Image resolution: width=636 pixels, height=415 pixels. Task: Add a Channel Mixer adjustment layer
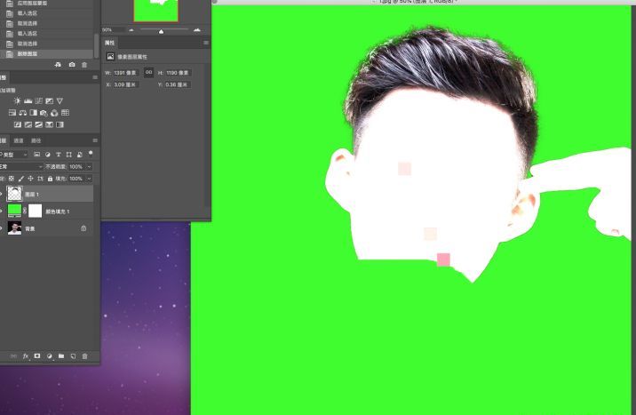54,112
